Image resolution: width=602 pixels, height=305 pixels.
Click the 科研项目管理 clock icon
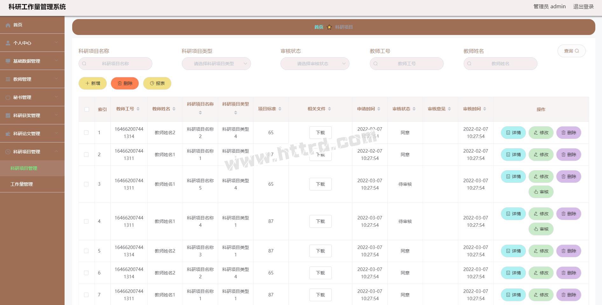8,152
